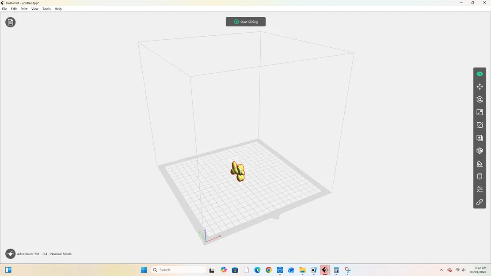491x276 pixels.
Task: Open the Supports tool
Action: (480, 164)
